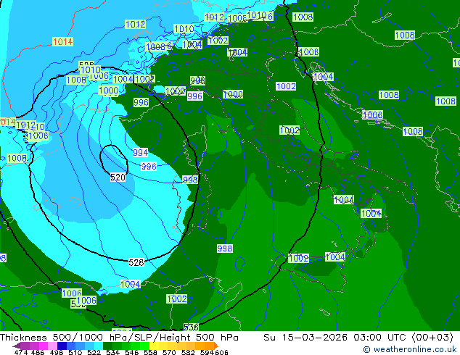Pick the darkest green swatch above 534

click(x=107, y=346)
